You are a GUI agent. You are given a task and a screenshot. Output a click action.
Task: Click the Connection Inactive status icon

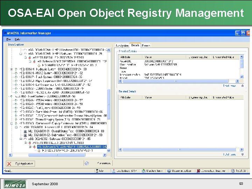tap(198, 171)
